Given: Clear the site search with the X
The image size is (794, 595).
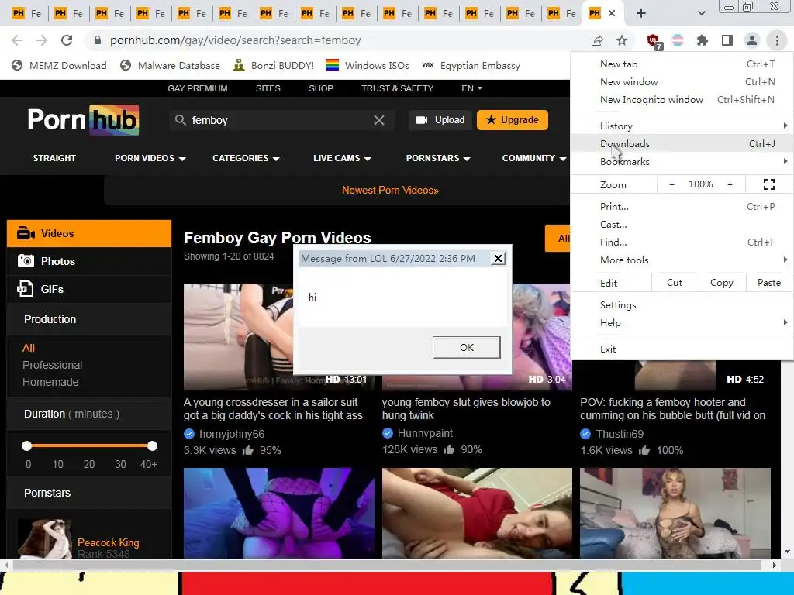Looking at the screenshot, I should [x=378, y=120].
